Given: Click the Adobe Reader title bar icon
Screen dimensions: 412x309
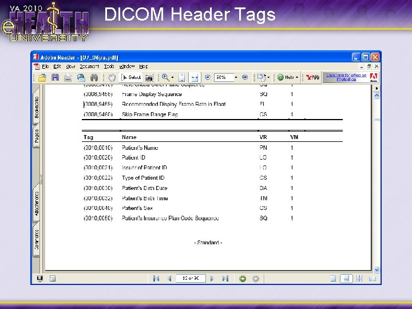Looking at the screenshot, I should pos(35,57).
